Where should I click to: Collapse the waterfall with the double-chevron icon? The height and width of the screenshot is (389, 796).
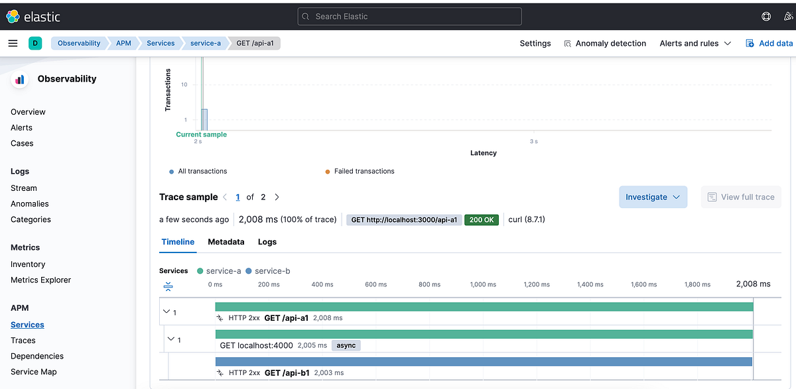click(168, 286)
